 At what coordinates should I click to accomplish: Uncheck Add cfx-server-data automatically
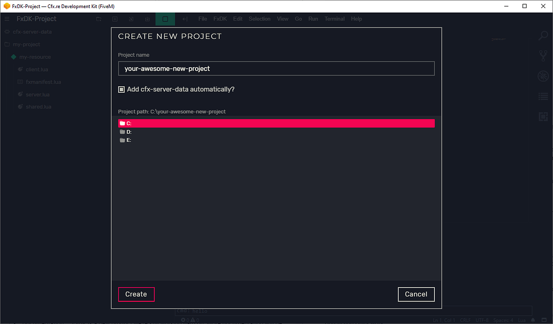click(121, 89)
